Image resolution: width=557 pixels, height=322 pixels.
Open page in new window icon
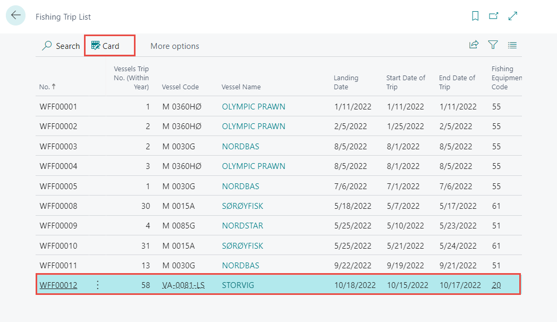(494, 16)
